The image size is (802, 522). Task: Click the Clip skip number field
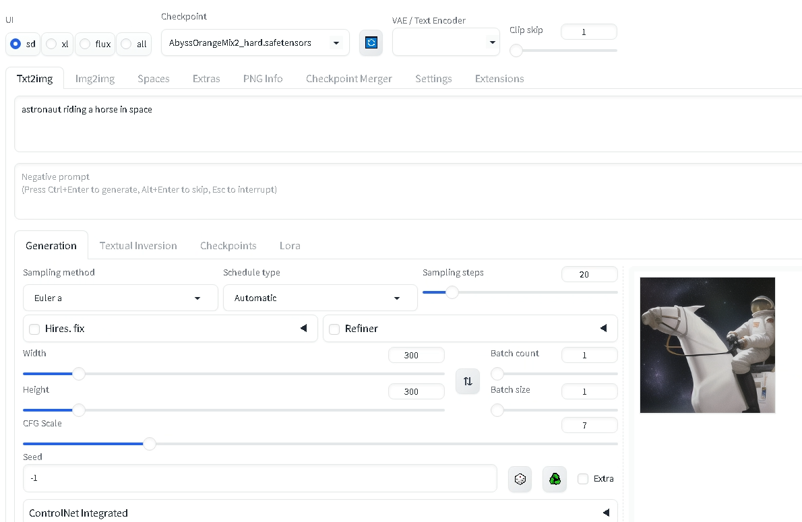[589, 32]
